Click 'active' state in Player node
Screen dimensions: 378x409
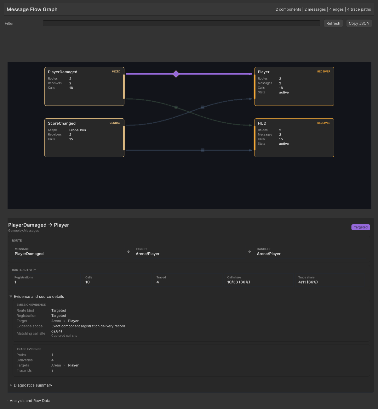pos(284,92)
